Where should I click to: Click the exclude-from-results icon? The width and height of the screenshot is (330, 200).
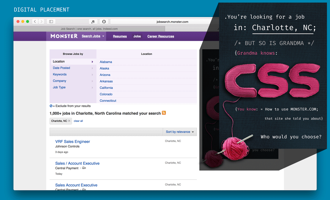point(51,106)
